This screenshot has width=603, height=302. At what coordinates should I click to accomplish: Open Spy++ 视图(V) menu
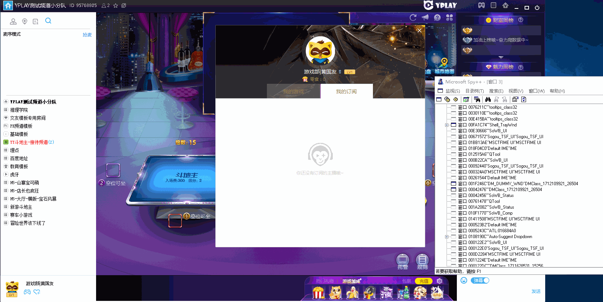(x=516, y=91)
